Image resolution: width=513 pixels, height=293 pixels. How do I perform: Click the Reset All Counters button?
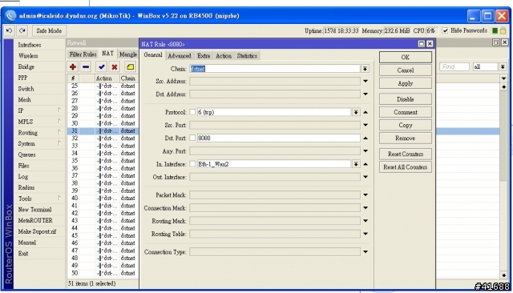point(406,167)
